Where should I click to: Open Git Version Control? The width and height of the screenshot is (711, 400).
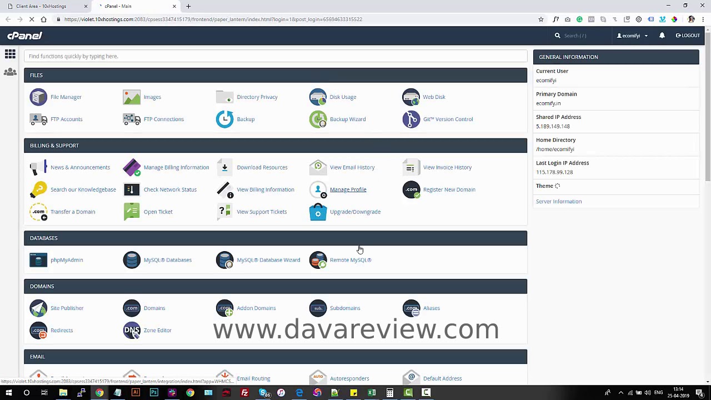(448, 119)
